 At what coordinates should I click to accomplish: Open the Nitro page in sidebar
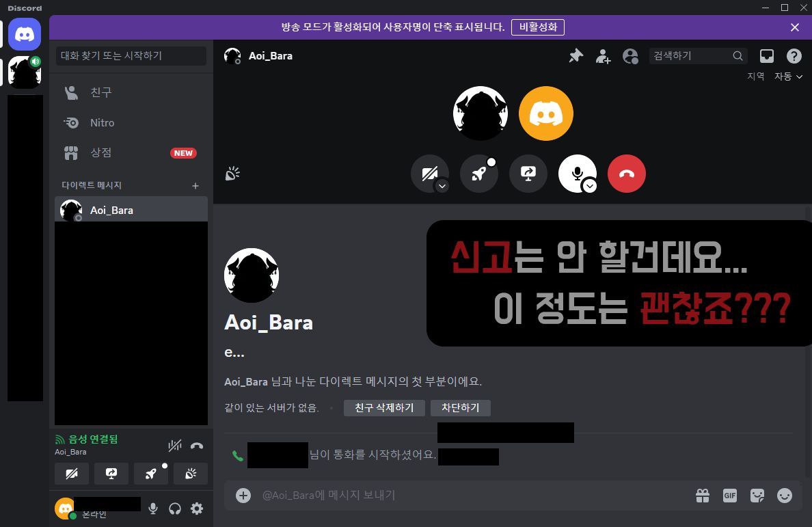[102, 123]
